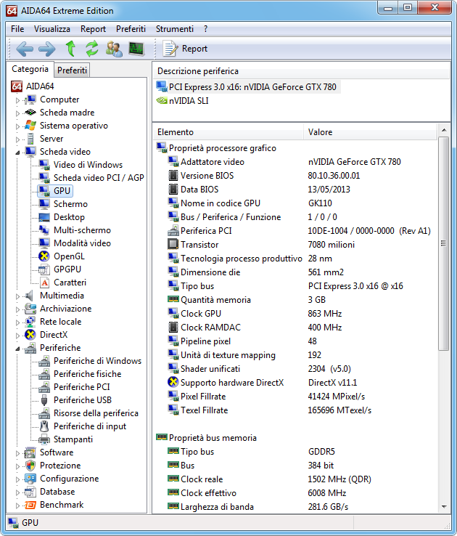Image resolution: width=457 pixels, height=536 pixels.
Task: Click the Valore column header
Action: (x=370, y=132)
